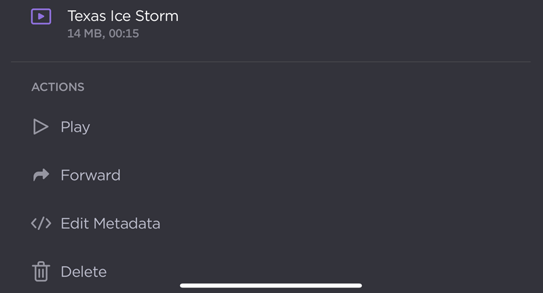The image size is (543, 293).
Task: Tap the white home indicator bar
Action: point(271,286)
